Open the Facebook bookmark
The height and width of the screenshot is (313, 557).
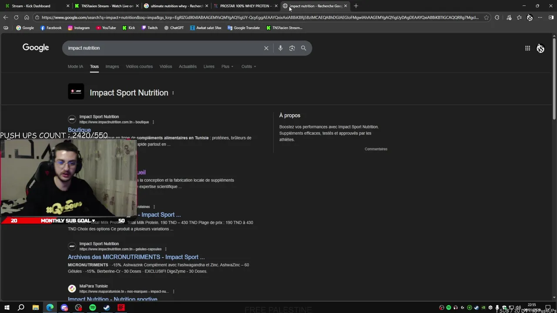click(51, 28)
